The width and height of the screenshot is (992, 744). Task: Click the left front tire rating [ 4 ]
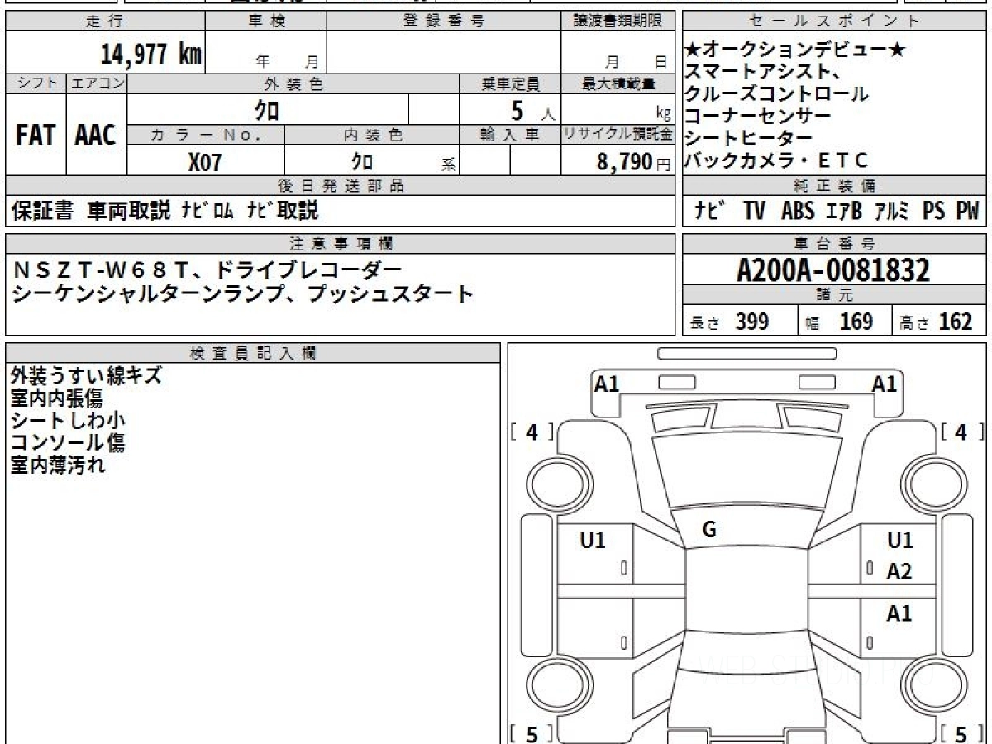click(x=532, y=432)
